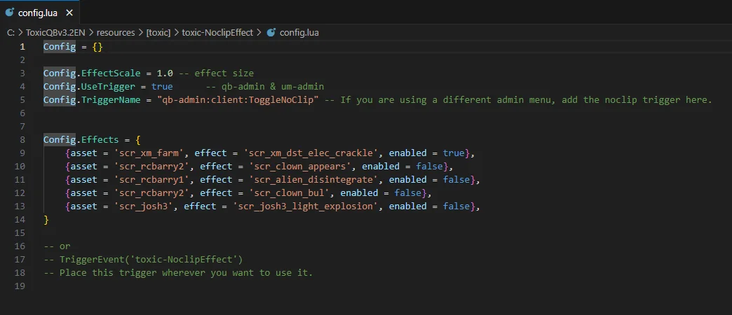Click line number 8 in the gutter
Image resolution: width=732 pixels, height=315 pixels.
pos(22,139)
